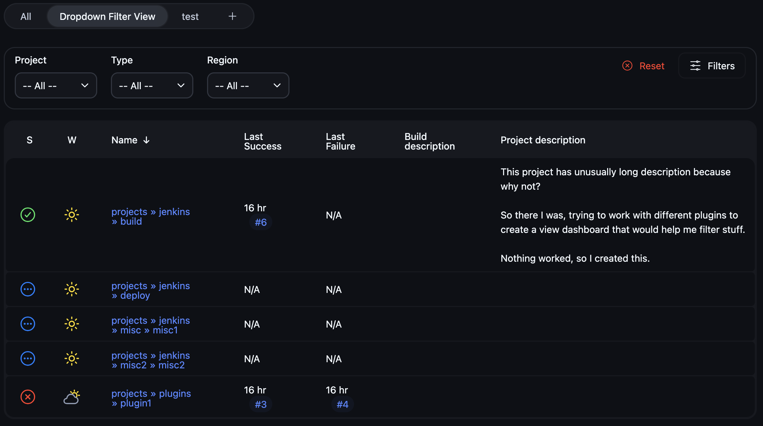Click the status icon for misc1 row
The image size is (763, 426).
point(28,323)
